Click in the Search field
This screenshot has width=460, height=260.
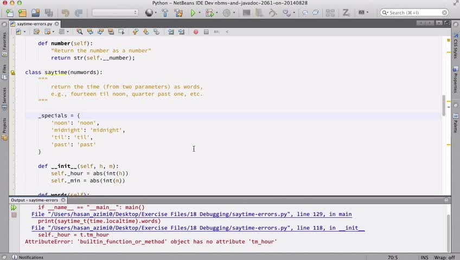point(414,12)
